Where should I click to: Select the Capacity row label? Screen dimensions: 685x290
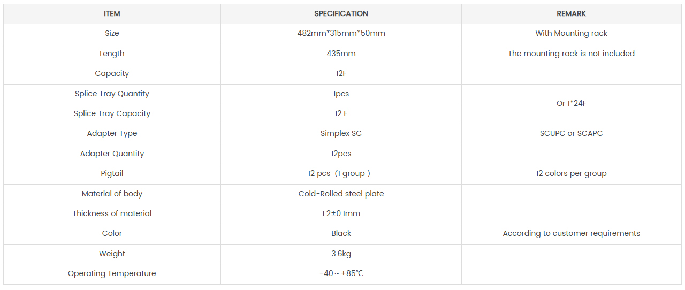point(112,73)
